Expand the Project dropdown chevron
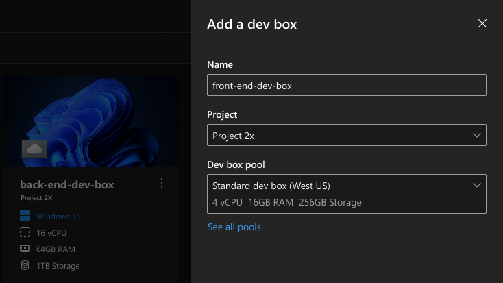This screenshot has width=503, height=283. (x=477, y=136)
